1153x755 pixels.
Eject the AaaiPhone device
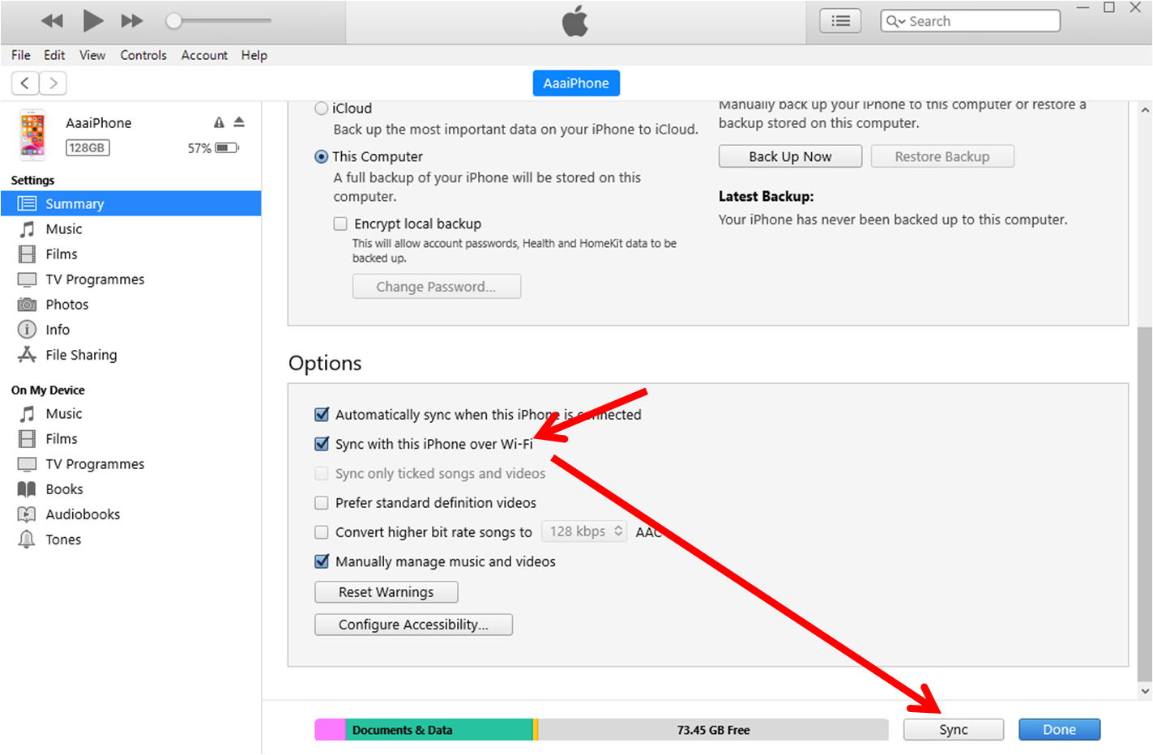click(239, 122)
